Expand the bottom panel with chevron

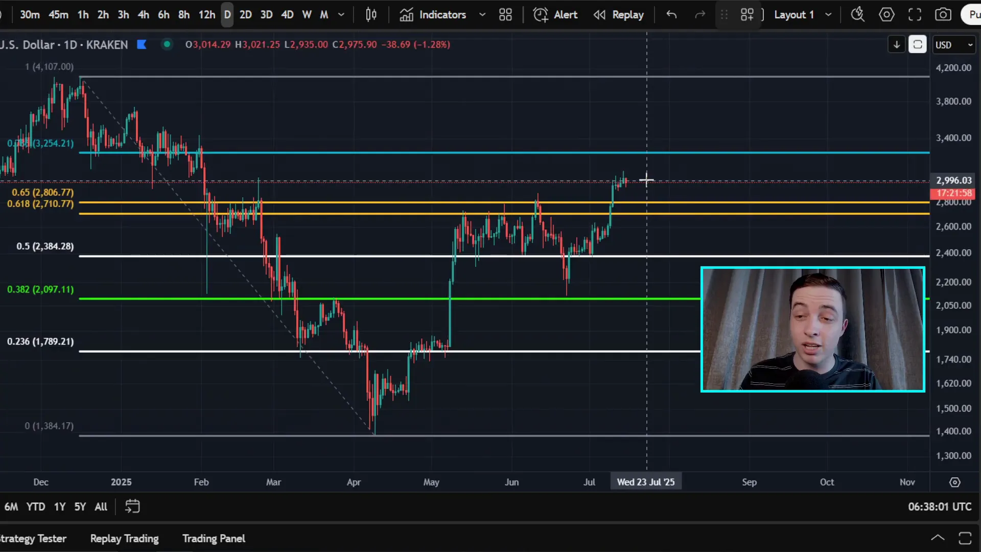pyautogui.click(x=938, y=538)
